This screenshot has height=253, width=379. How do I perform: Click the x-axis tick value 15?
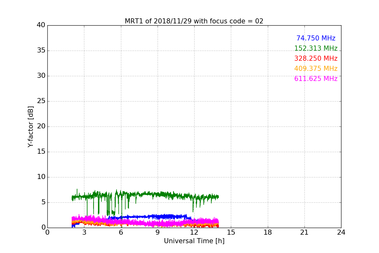(x=231, y=232)
